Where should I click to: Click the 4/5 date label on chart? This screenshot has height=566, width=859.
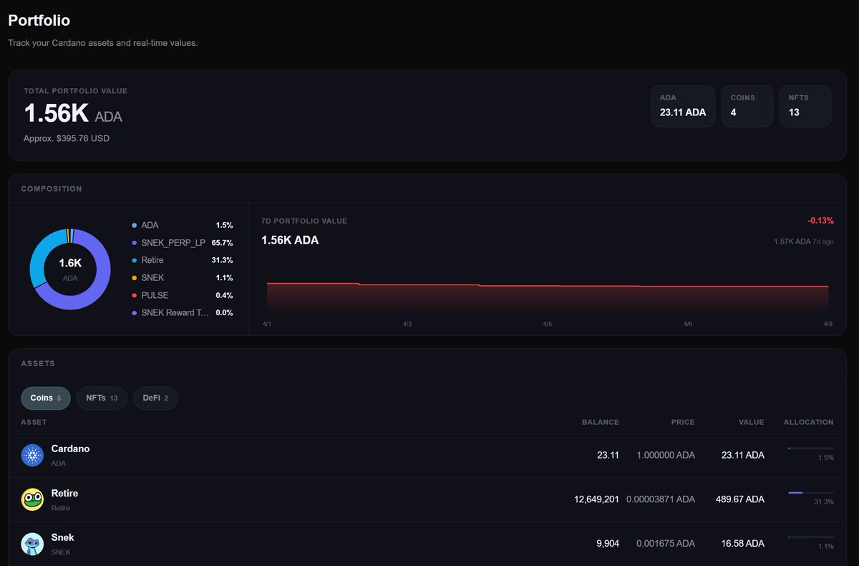(x=548, y=325)
